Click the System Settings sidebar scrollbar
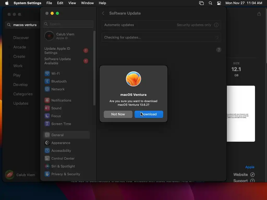Screen dimensions: 267x200 (x=94, y=68)
